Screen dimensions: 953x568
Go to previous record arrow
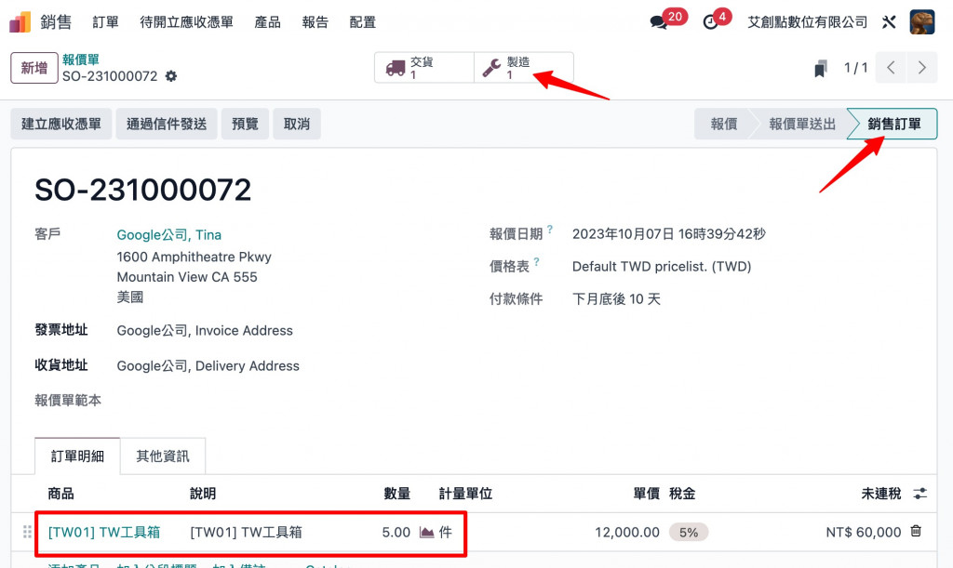point(891,67)
